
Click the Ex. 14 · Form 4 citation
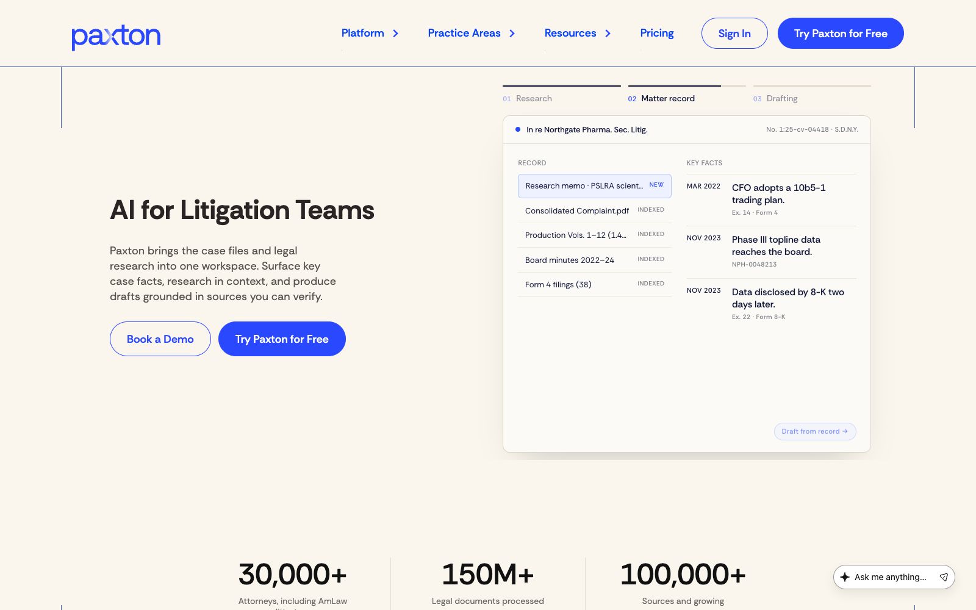(x=755, y=213)
